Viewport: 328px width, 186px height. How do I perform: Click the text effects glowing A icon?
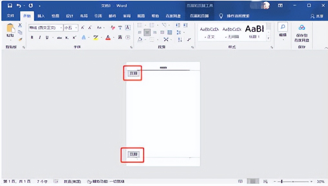pyautogui.click(x=84, y=37)
